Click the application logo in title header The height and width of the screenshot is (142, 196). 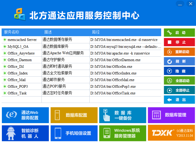pyautogui.click(x=20, y=14)
